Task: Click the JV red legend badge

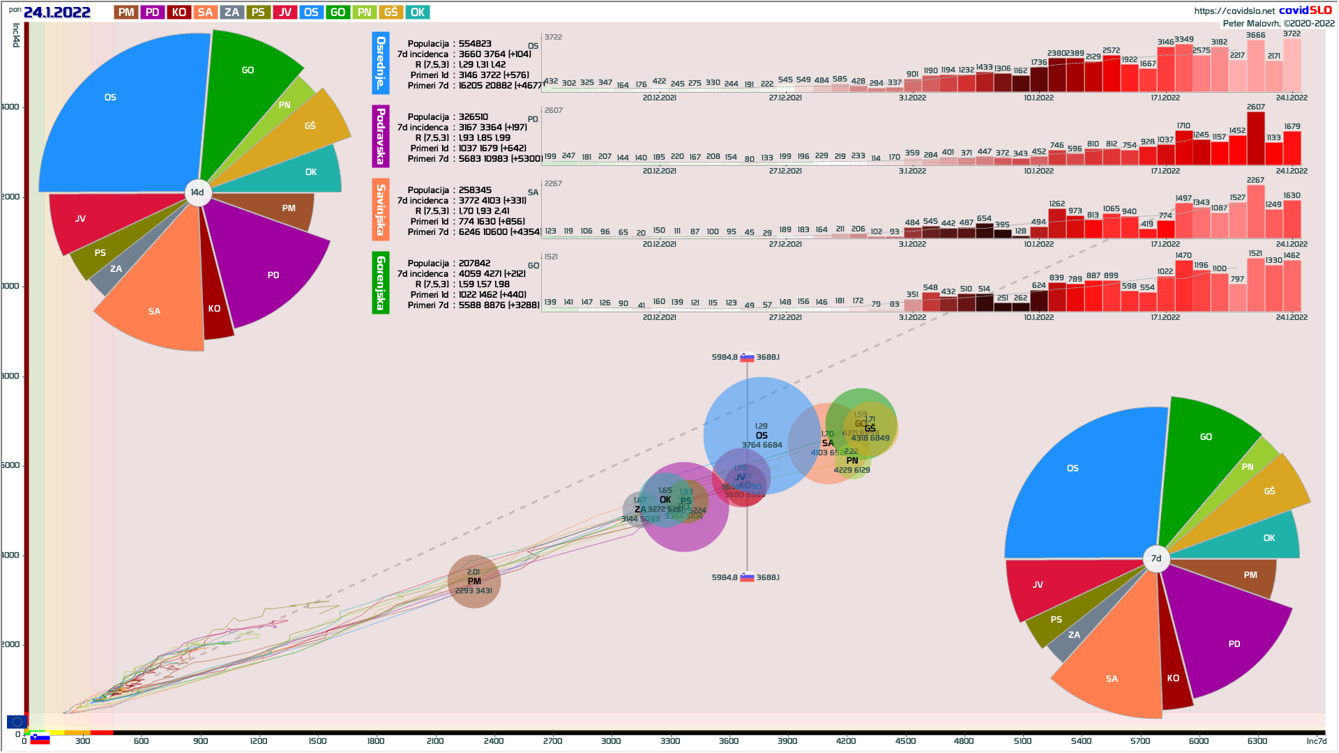Action: 285,13
